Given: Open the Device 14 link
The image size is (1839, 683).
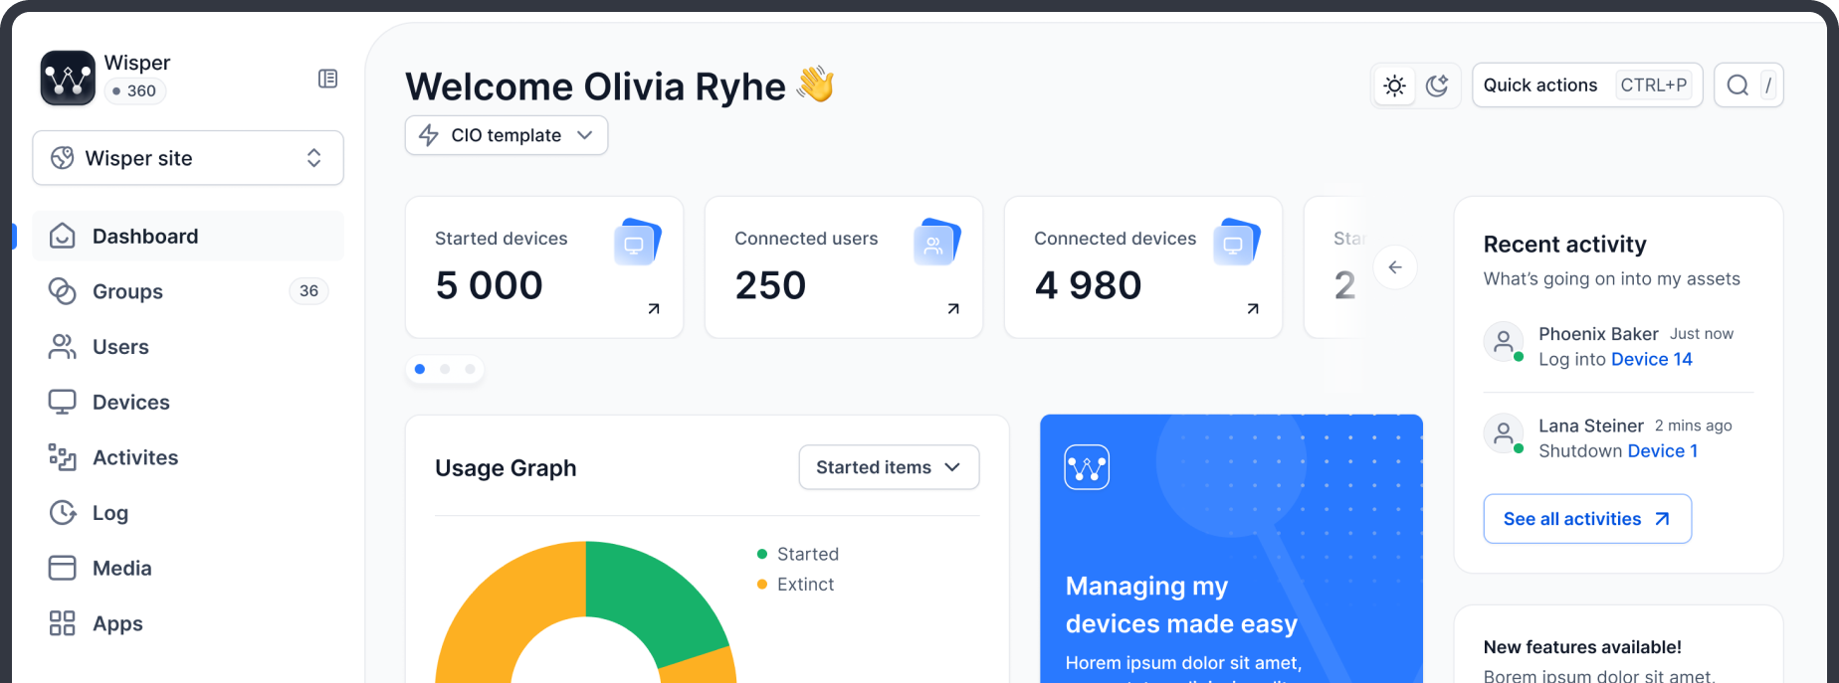Looking at the screenshot, I should coord(1651,360).
